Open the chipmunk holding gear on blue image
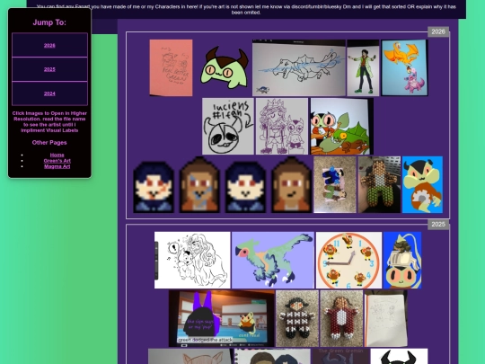This screenshot has width=485, height=364. click(422, 184)
